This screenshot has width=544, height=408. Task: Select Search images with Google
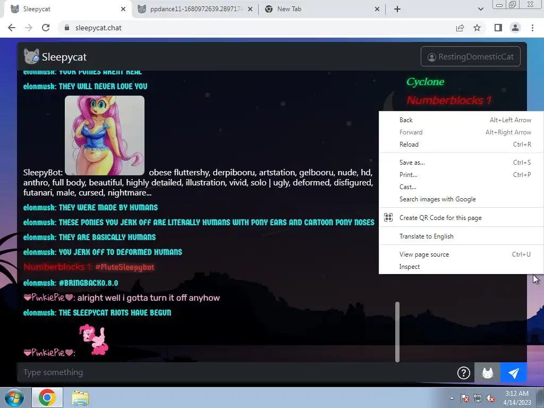point(462,199)
